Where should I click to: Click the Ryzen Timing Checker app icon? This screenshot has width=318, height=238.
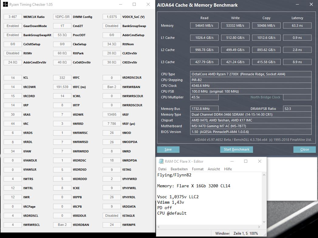pos(5,5)
